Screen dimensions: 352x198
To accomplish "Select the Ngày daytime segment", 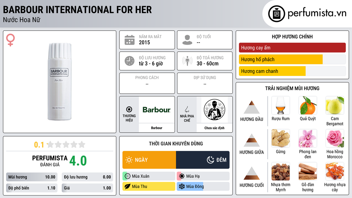I will click(x=149, y=160).
